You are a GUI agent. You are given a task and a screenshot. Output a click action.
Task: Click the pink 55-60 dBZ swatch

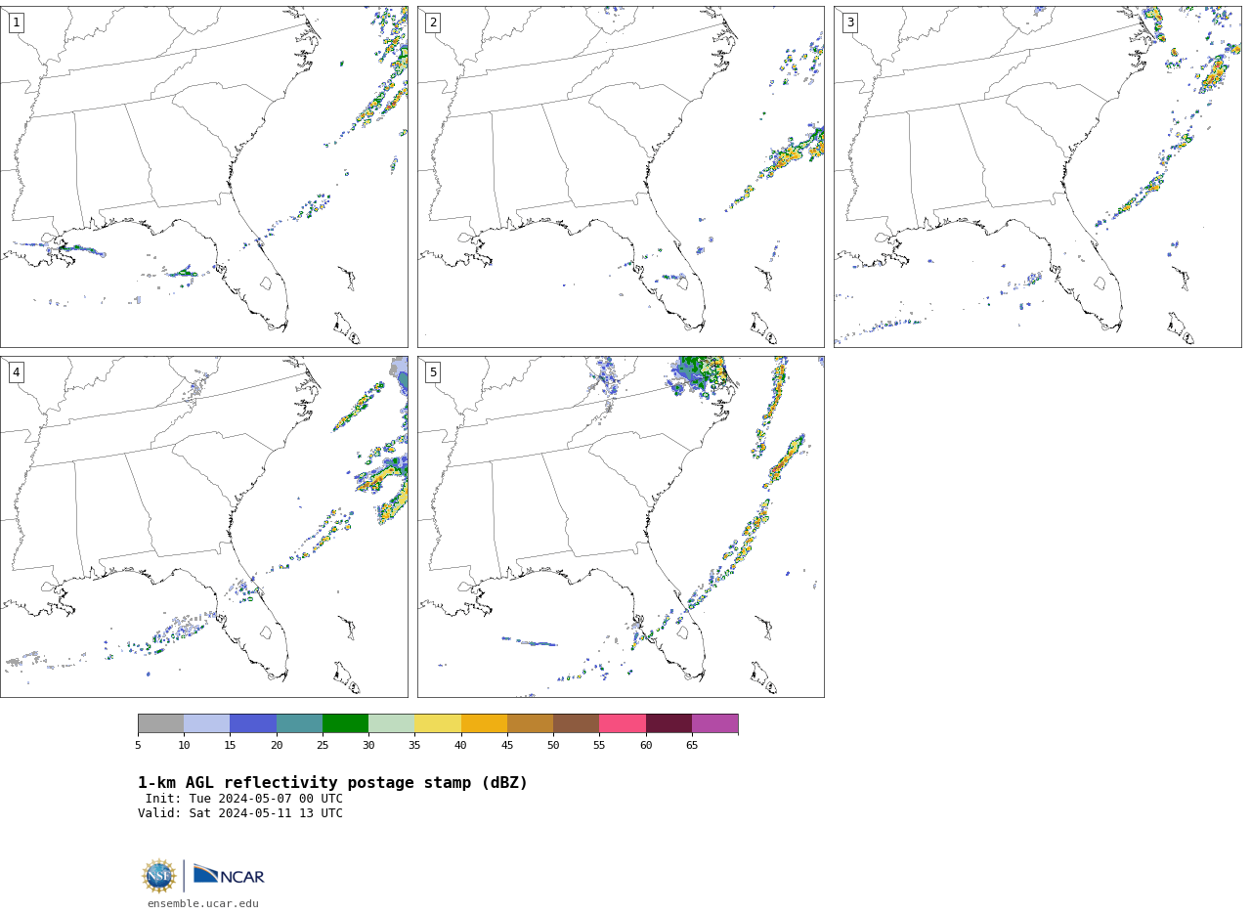(623, 723)
